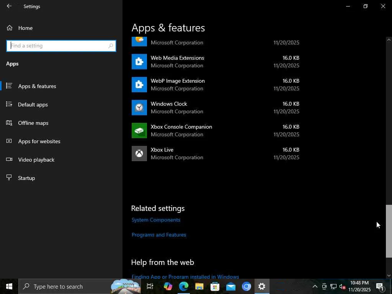
Task: Click the Video playback camera icon
Action: (x=9, y=159)
